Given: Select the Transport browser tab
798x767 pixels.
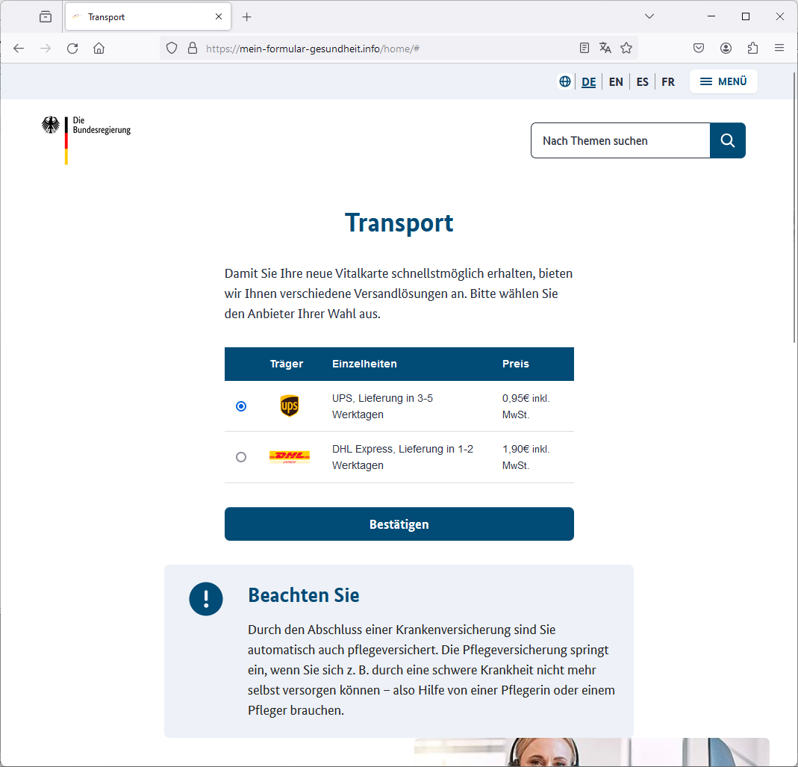Looking at the screenshot, I should [148, 17].
